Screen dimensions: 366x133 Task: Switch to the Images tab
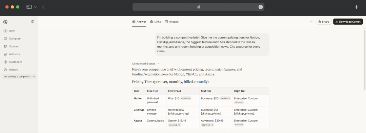pos(171,22)
